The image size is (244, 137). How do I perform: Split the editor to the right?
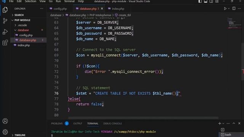234,8
